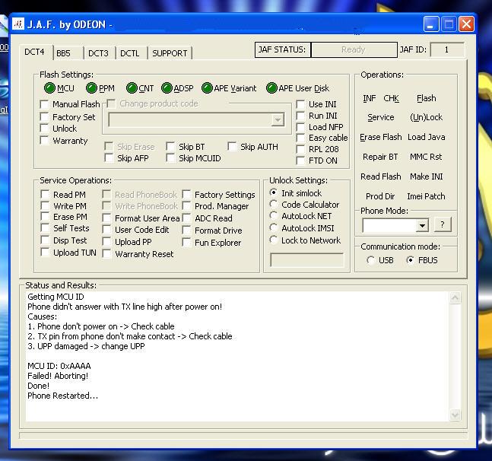Toggle the MCU green flash indicator
The height and width of the screenshot is (461, 492).
coord(49,88)
